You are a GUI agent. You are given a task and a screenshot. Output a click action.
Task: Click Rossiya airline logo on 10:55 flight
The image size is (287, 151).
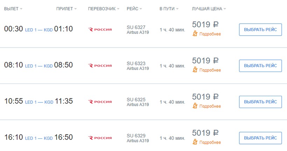click(100, 102)
